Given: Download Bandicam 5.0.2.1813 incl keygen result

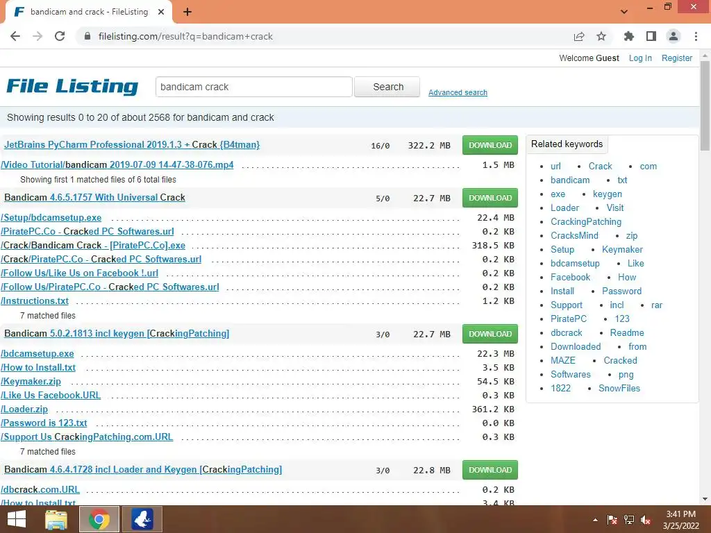Looking at the screenshot, I should click(490, 334).
